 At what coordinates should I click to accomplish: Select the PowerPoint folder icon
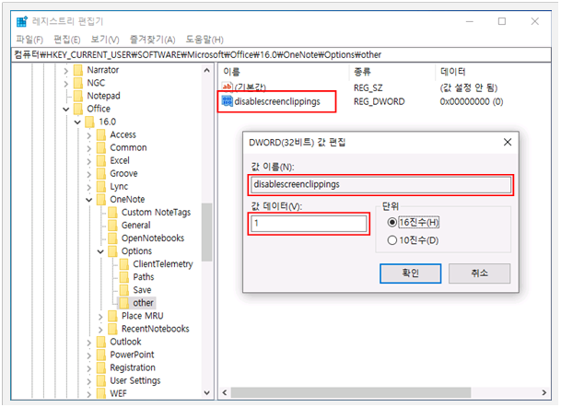coord(101,355)
